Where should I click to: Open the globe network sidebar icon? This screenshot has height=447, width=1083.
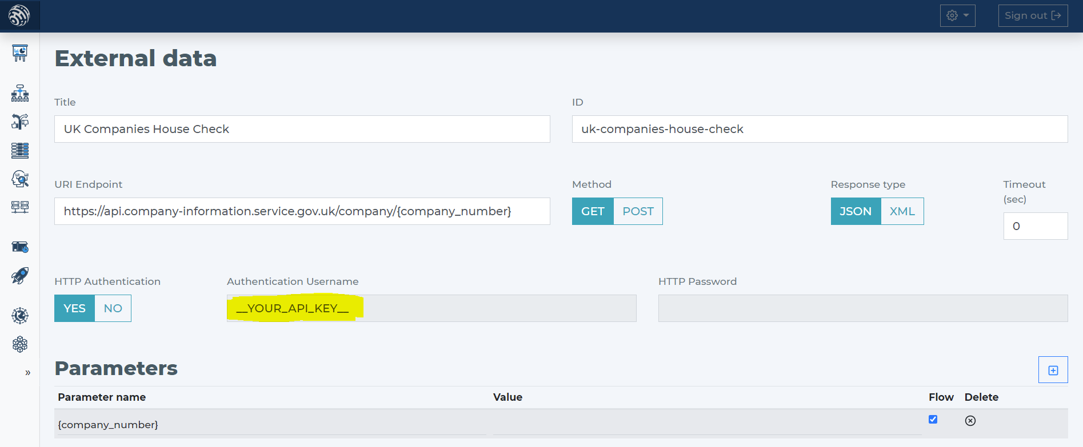pyautogui.click(x=20, y=316)
